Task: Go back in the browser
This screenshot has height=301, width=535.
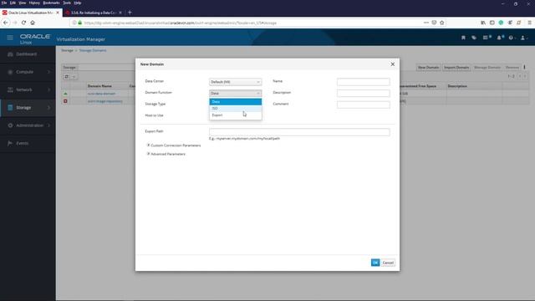Action: tap(6, 23)
